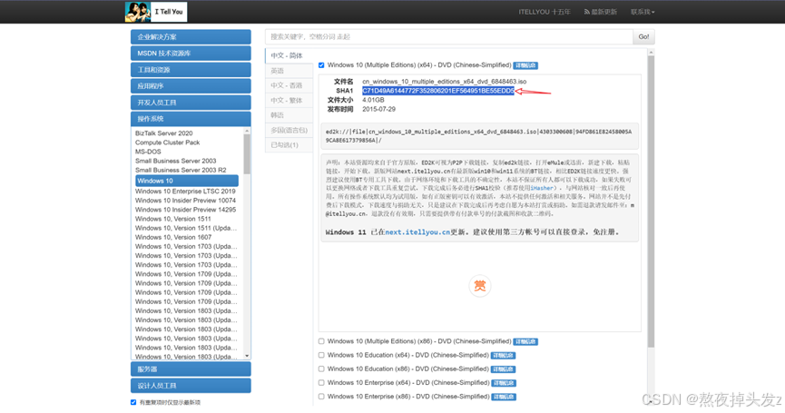Check Windows 10 Enterprise (x86) DVD
This screenshot has width=785, height=413.
[321, 397]
